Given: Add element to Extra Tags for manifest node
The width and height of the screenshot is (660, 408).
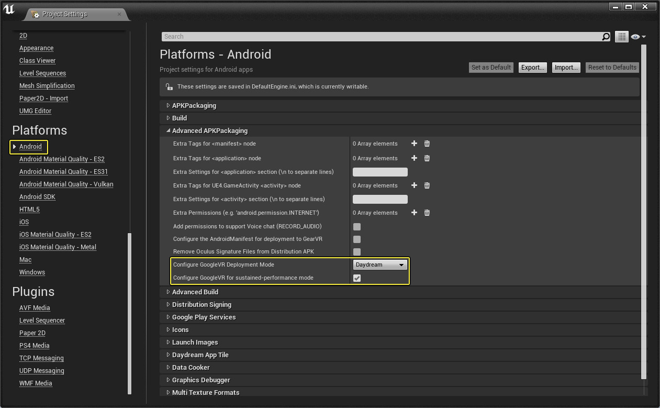Looking at the screenshot, I should click(414, 144).
